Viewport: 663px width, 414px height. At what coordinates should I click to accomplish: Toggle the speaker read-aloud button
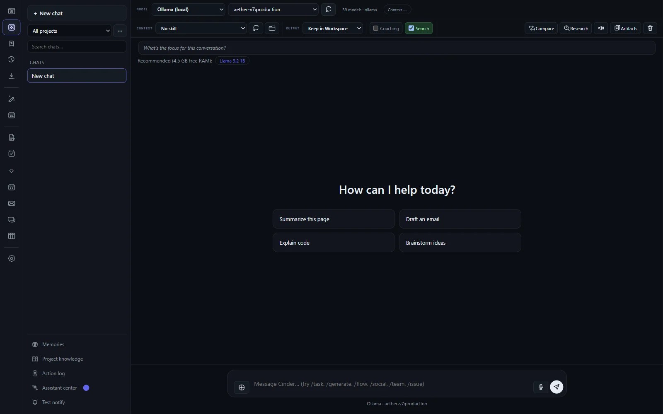[601, 28]
